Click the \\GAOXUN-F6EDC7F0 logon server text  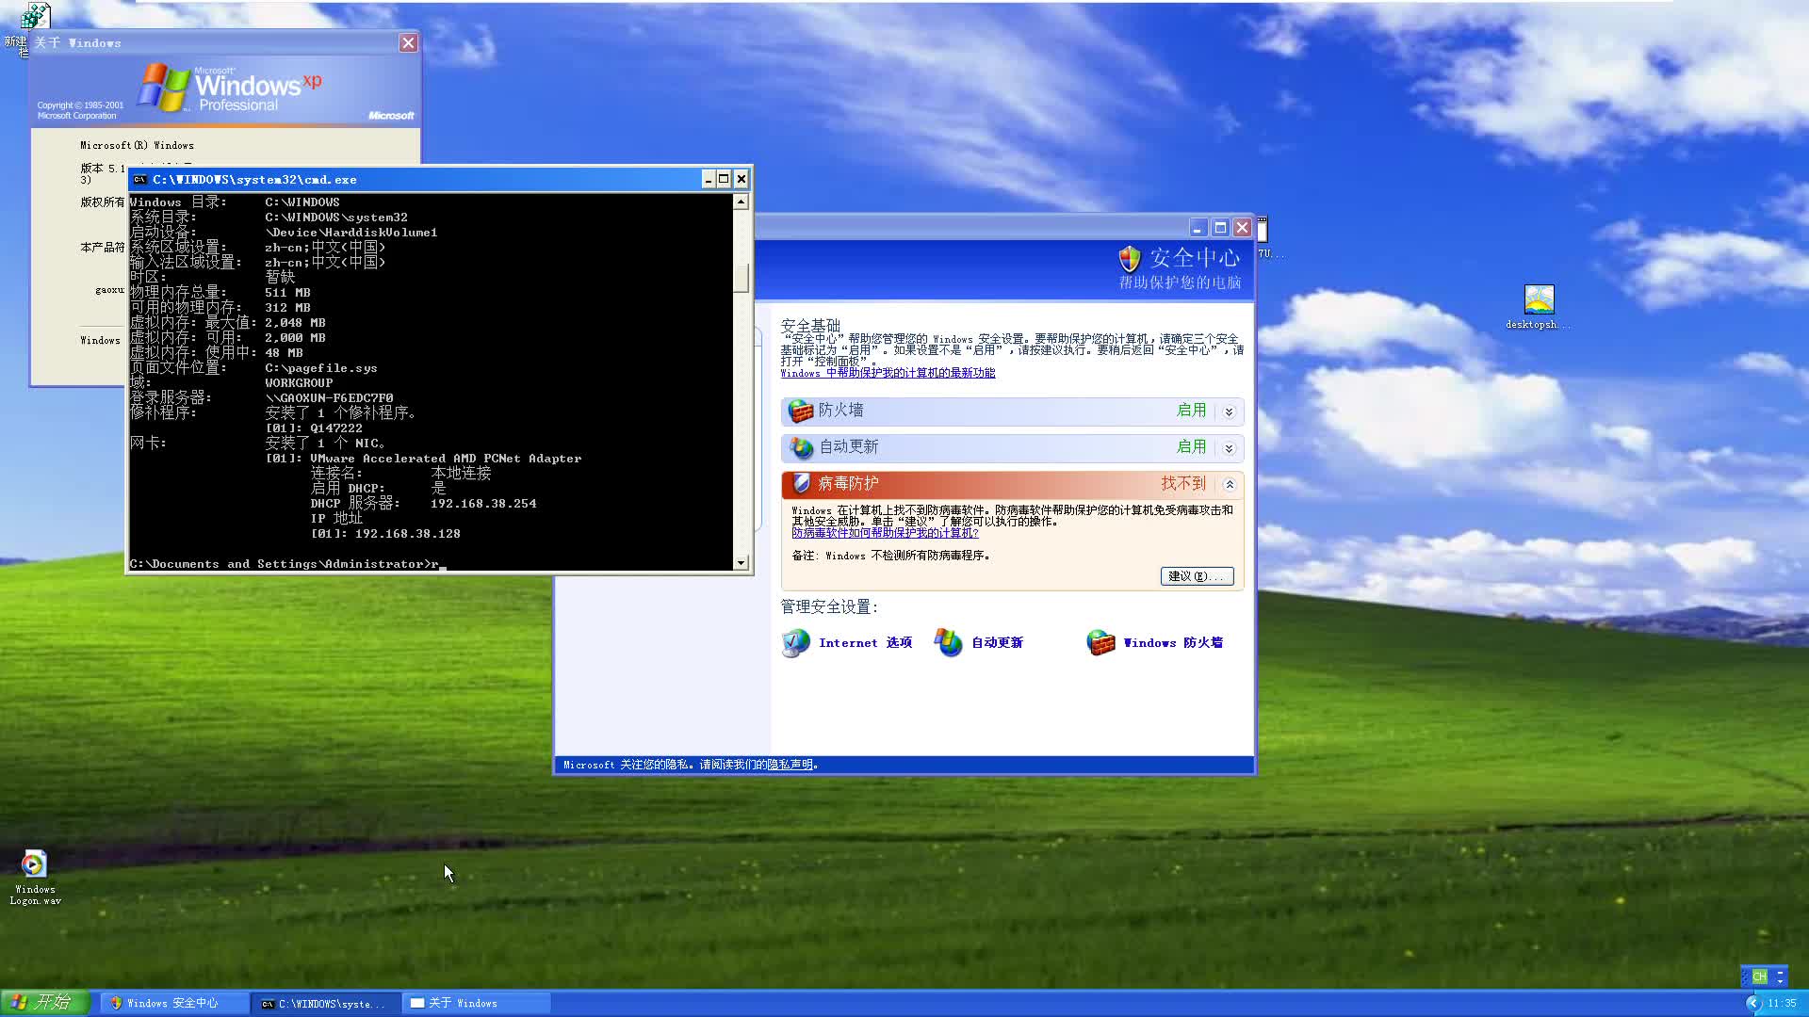click(x=330, y=398)
